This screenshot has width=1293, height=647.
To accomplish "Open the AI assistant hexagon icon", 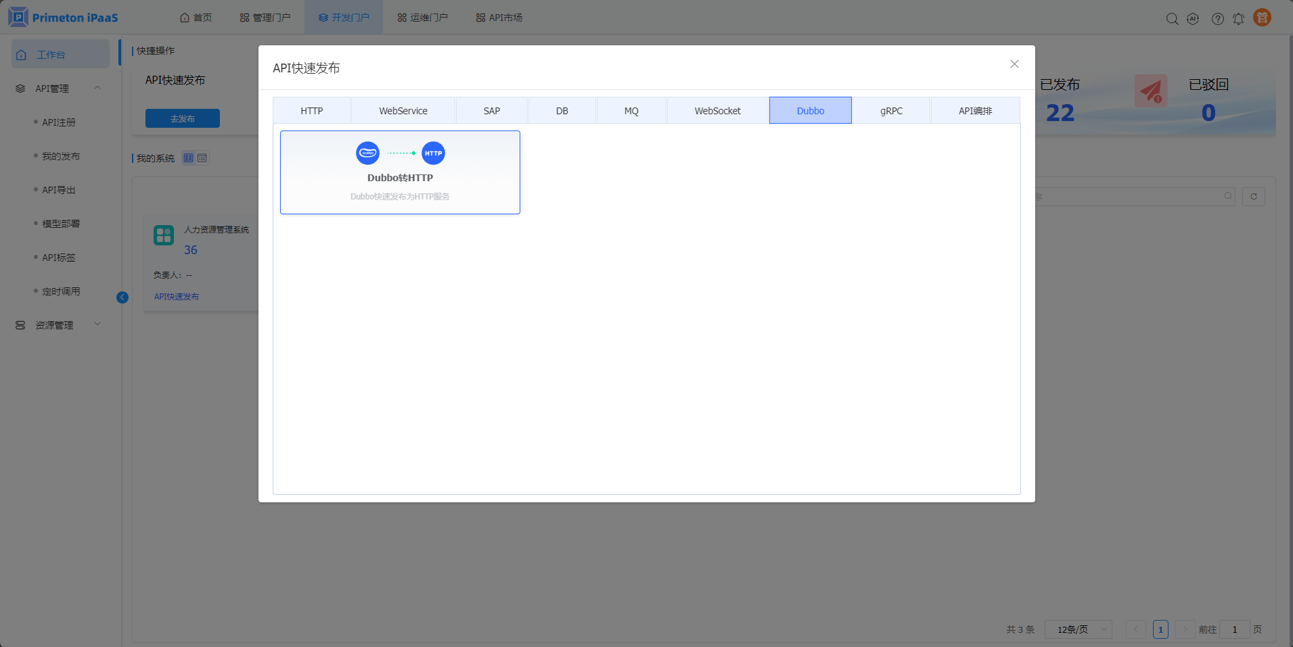I will [x=1193, y=19].
